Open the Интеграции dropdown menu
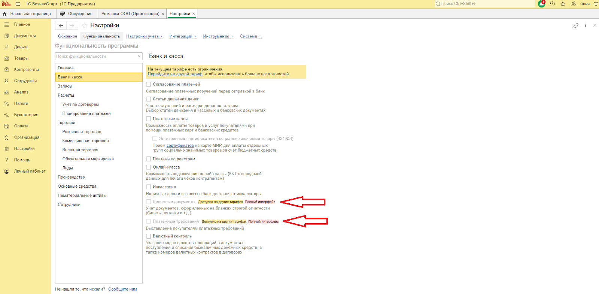The height and width of the screenshot is (294, 599). click(182, 36)
